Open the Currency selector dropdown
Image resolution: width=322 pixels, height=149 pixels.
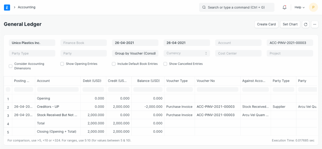tap(187, 53)
